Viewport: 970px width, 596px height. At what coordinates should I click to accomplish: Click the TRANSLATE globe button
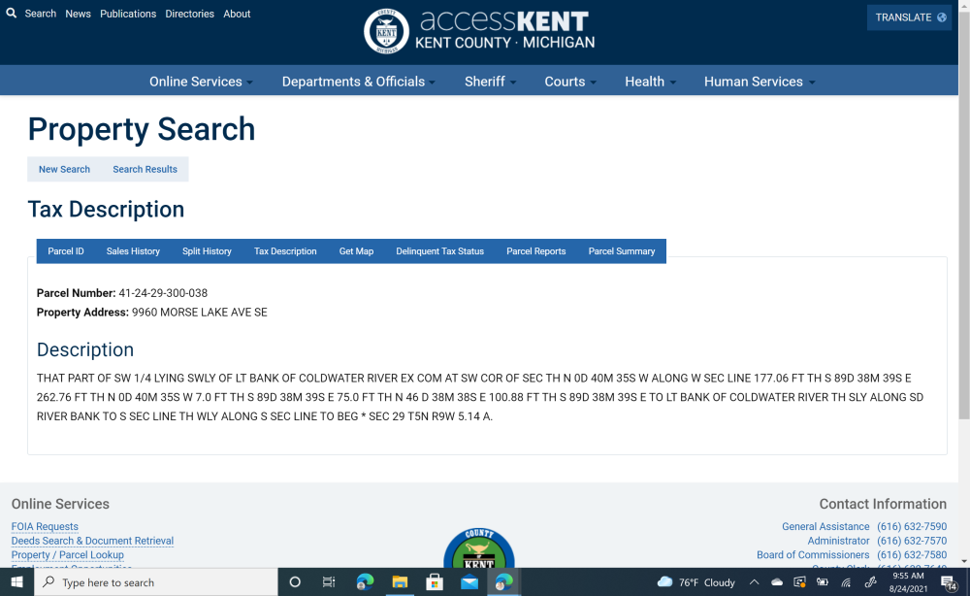[x=909, y=17]
